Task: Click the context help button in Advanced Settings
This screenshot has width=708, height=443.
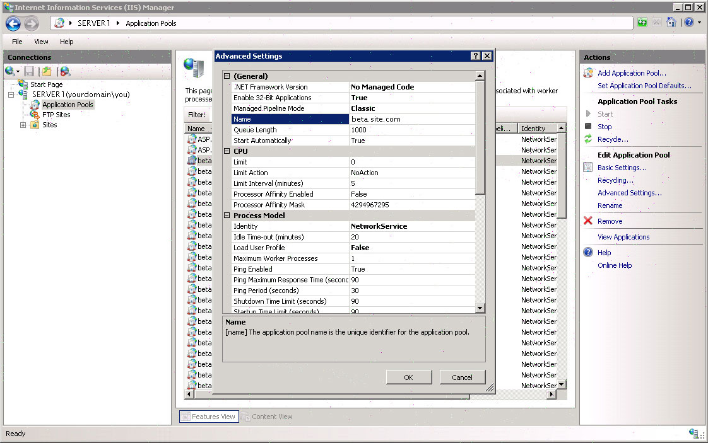Action: 475,55
